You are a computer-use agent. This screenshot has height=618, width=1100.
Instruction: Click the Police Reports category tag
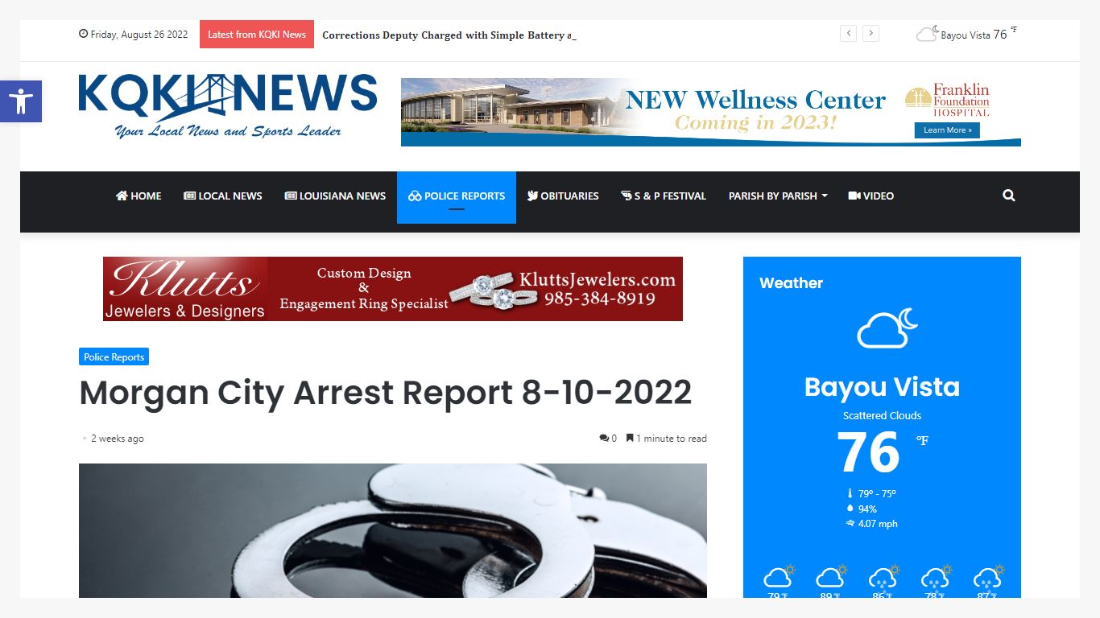click(114, 356)
